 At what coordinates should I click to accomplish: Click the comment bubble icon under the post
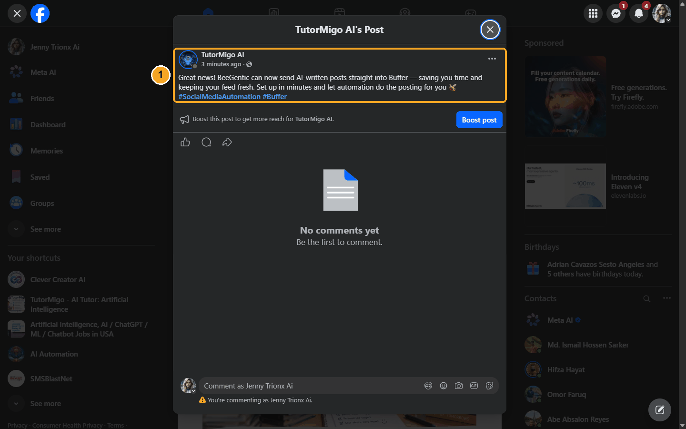coord(206,142)
